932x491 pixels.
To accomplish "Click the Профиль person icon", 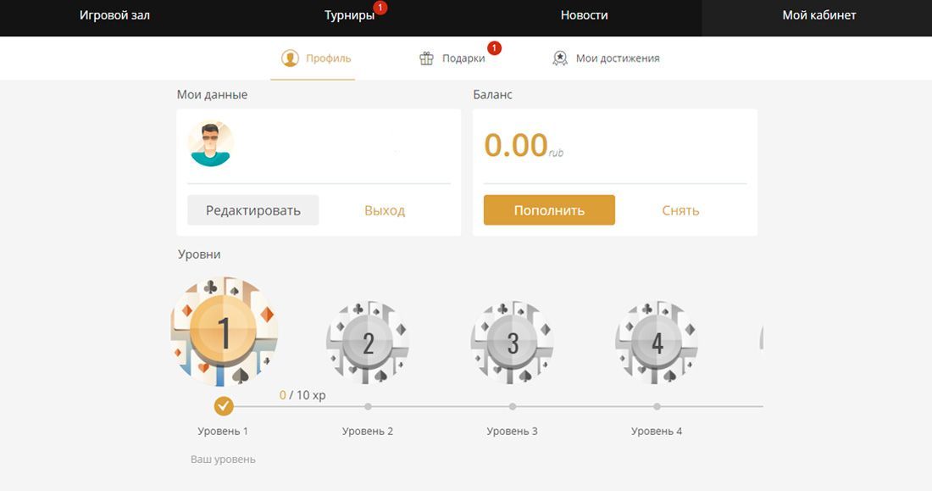I will pyautogui.click(x=290, y=59).
